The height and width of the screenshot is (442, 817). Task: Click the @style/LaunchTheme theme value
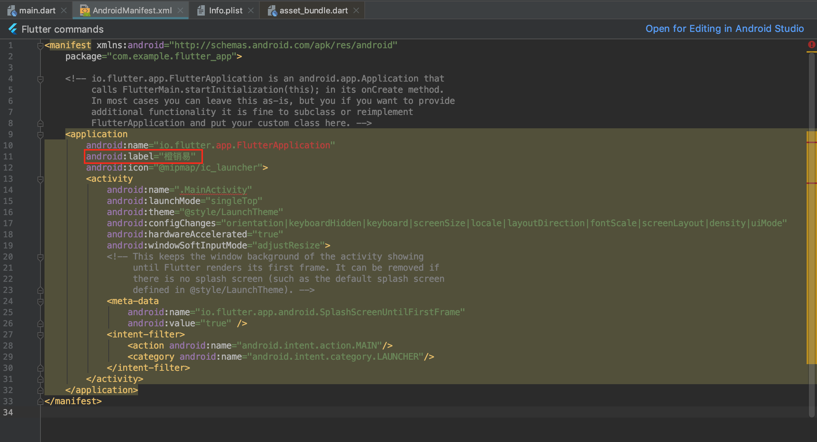pyautogui.click(x=232, y=212)
